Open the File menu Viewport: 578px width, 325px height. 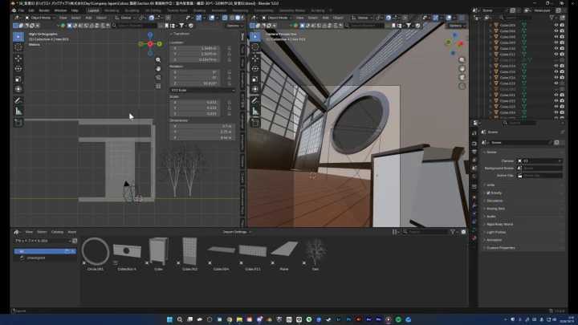coord(21,10)
